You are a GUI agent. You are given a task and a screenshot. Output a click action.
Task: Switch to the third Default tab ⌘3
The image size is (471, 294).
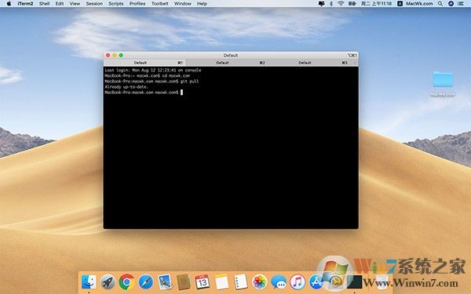313,63
